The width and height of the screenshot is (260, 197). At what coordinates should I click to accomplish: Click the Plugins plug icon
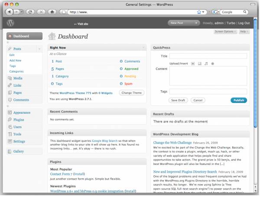10,120
